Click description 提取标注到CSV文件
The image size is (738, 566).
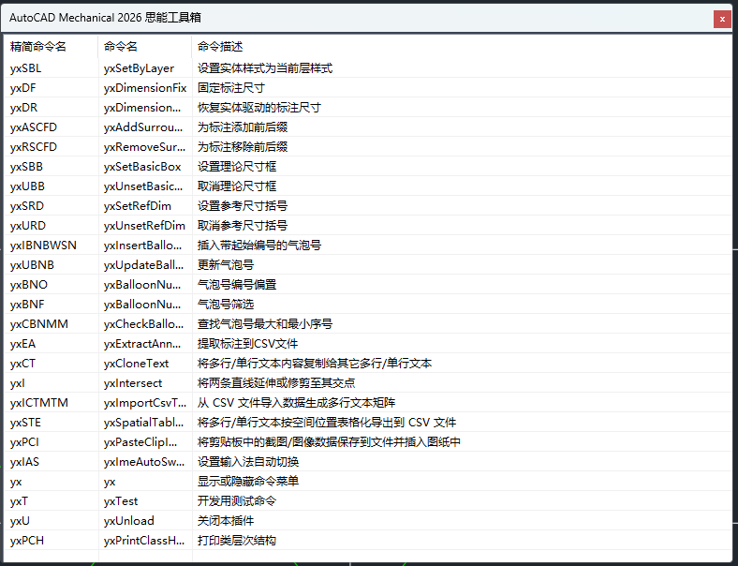click(247, 344)
